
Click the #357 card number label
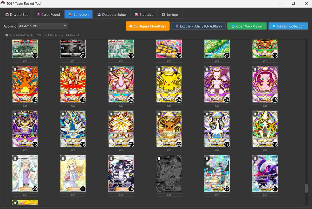[121, 61]
